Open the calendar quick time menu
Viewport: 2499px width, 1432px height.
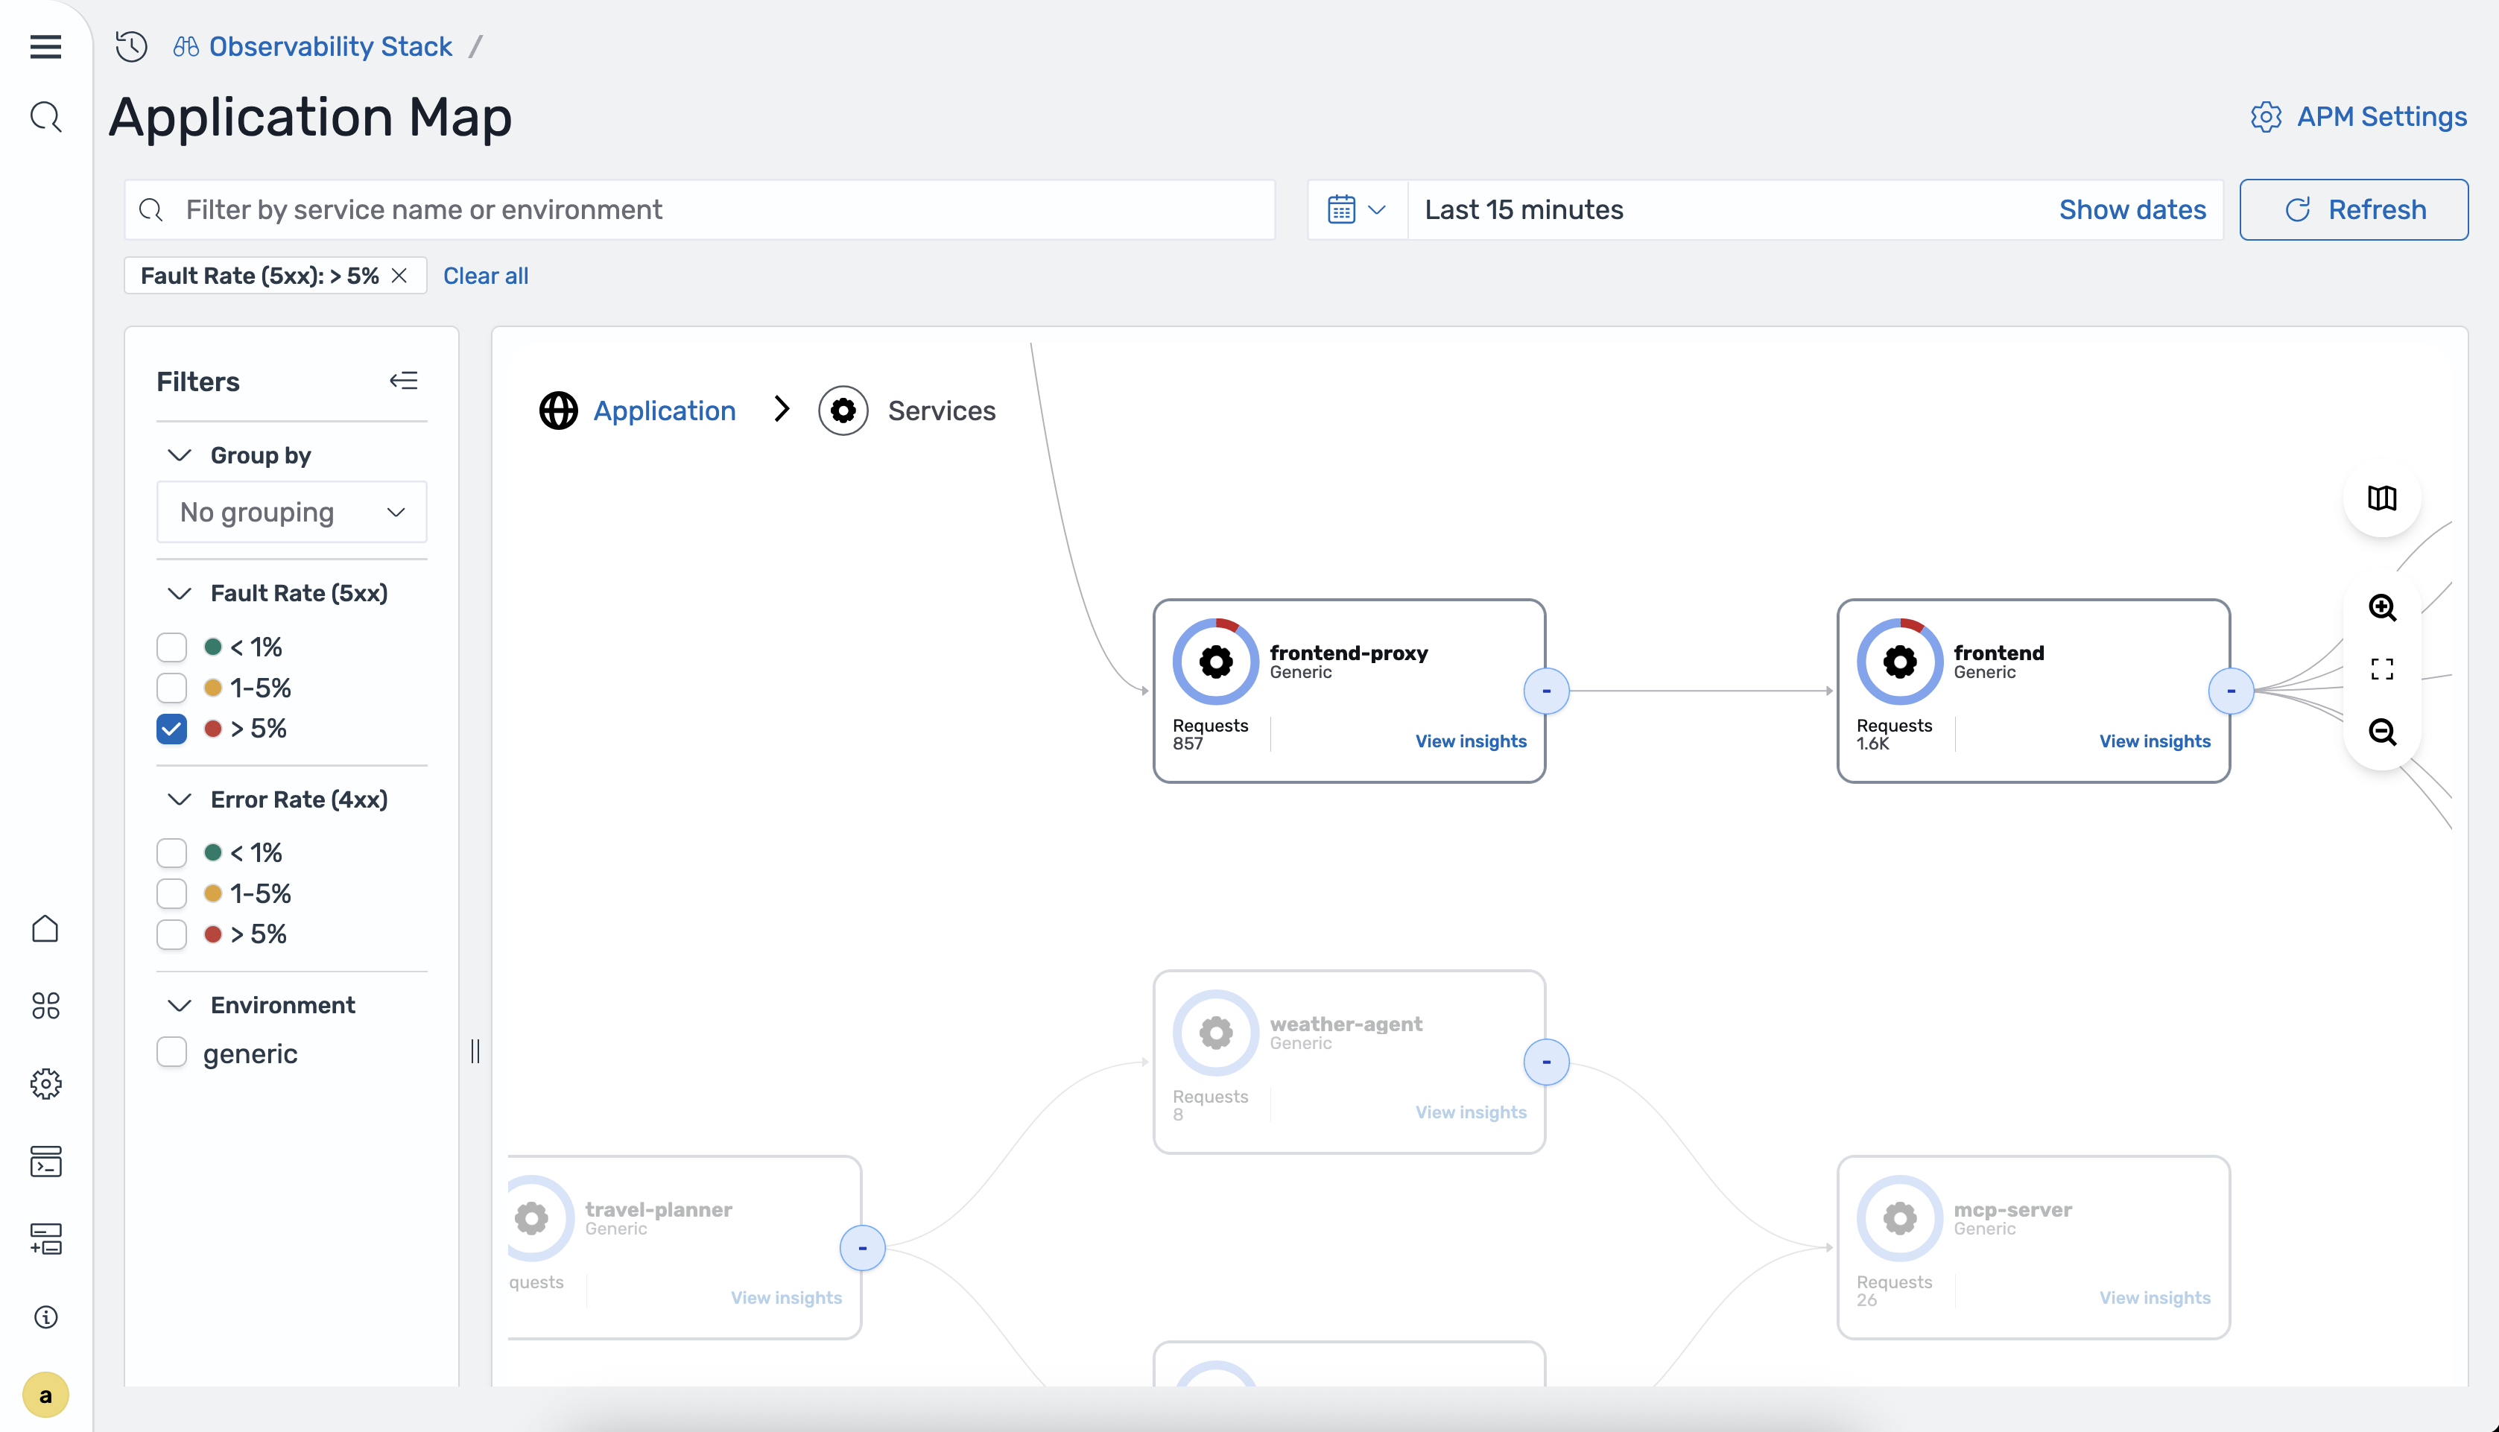1356,209
